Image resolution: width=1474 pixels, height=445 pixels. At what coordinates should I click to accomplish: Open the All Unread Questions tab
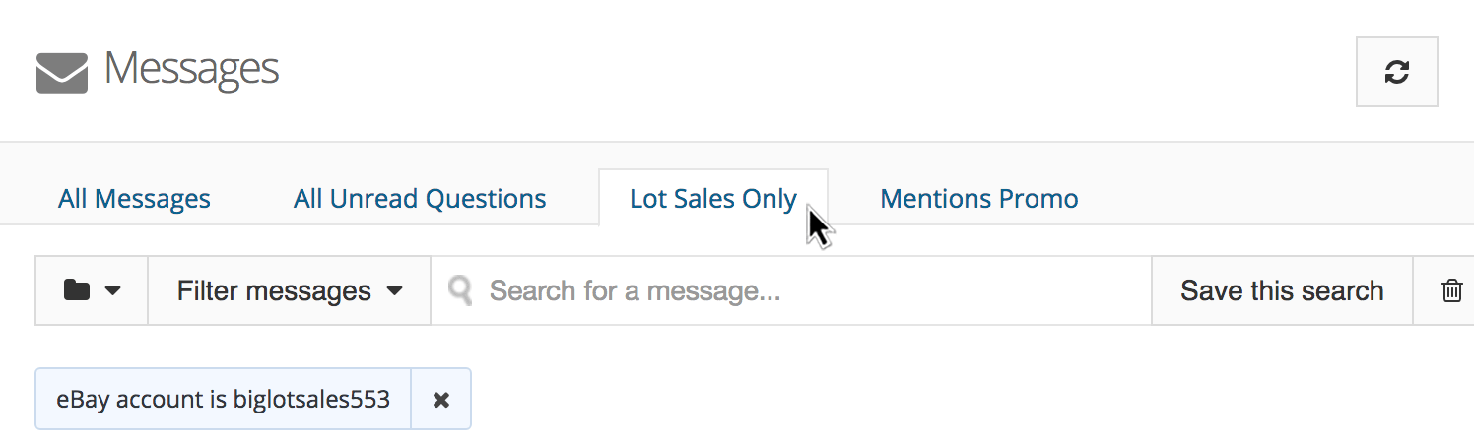[420, 199]
